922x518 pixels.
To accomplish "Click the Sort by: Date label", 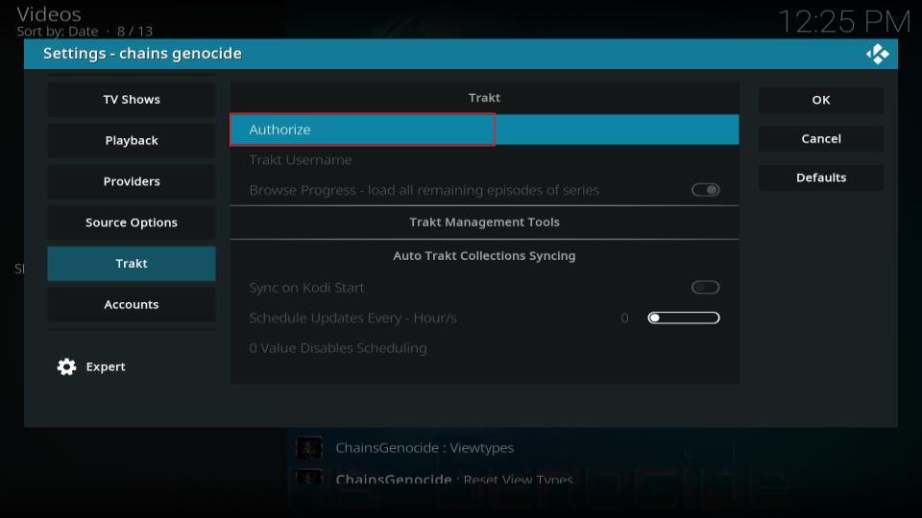I will point(57,31).
